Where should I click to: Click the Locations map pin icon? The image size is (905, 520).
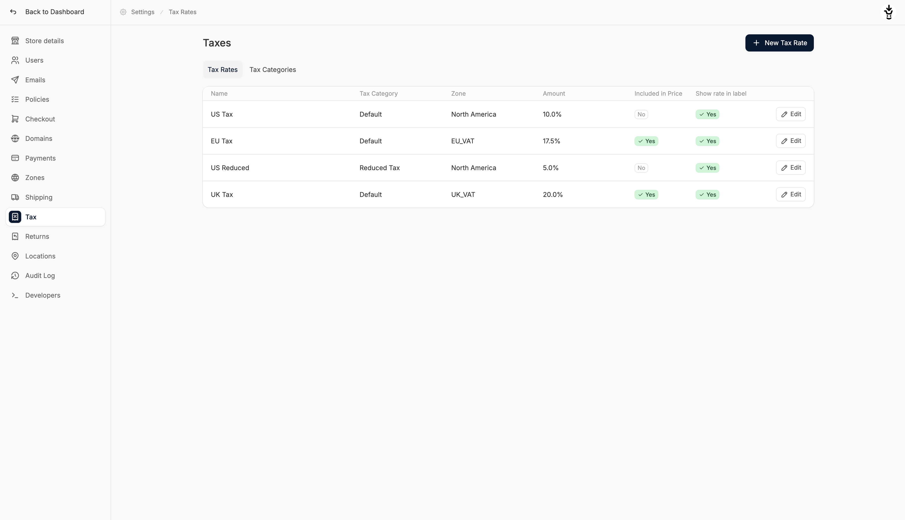[15, 256]
